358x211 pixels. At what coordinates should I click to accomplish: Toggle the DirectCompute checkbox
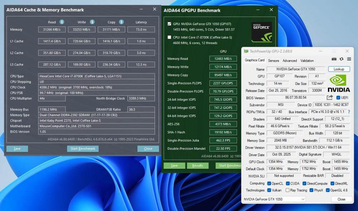click(304, 183)
